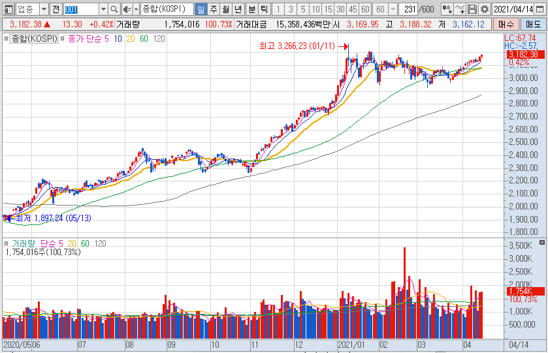
Task: Click the 매도 sell button
Action: tap(534, 24)
